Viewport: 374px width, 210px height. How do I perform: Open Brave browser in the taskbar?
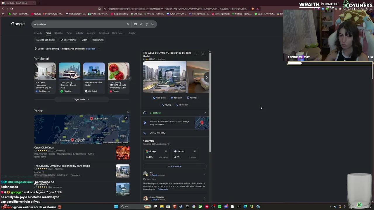[174, 206]
